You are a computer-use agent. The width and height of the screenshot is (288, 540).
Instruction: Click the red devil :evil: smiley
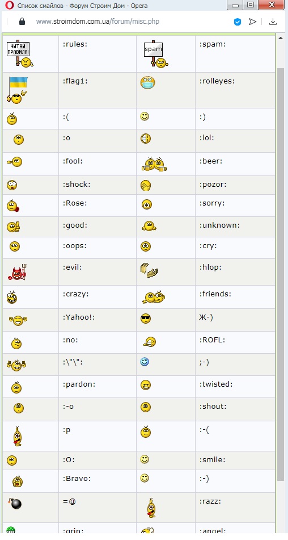click(x=17, y=272)
